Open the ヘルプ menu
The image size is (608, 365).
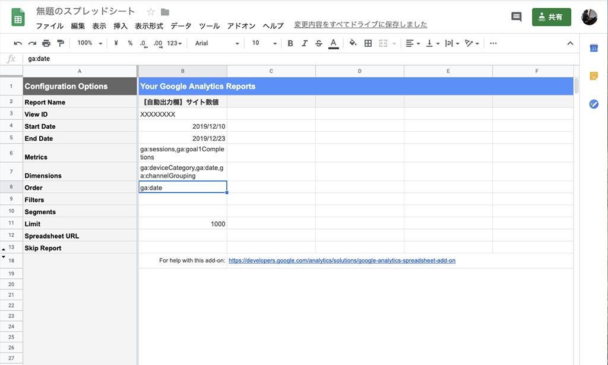click(x=273, y=26)
